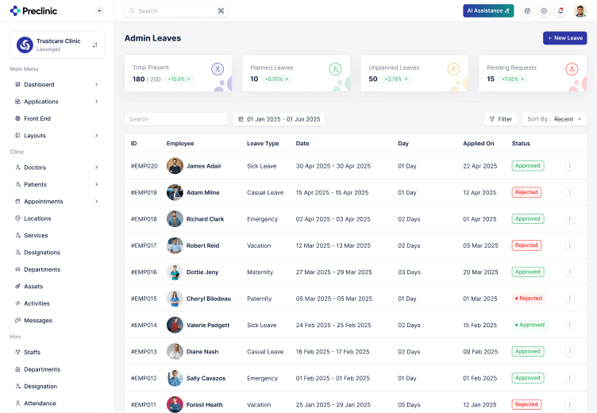Click Forest Heath's employee name
This screenshot has height=413, width=597.
pos(205,404)
